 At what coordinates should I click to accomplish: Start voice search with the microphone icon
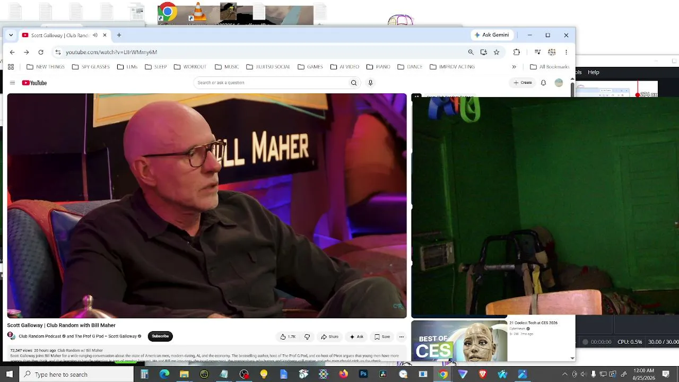coord(370,83)
